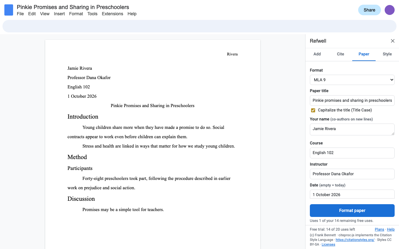
Task: Click the Share button
Action: (369, 10)
